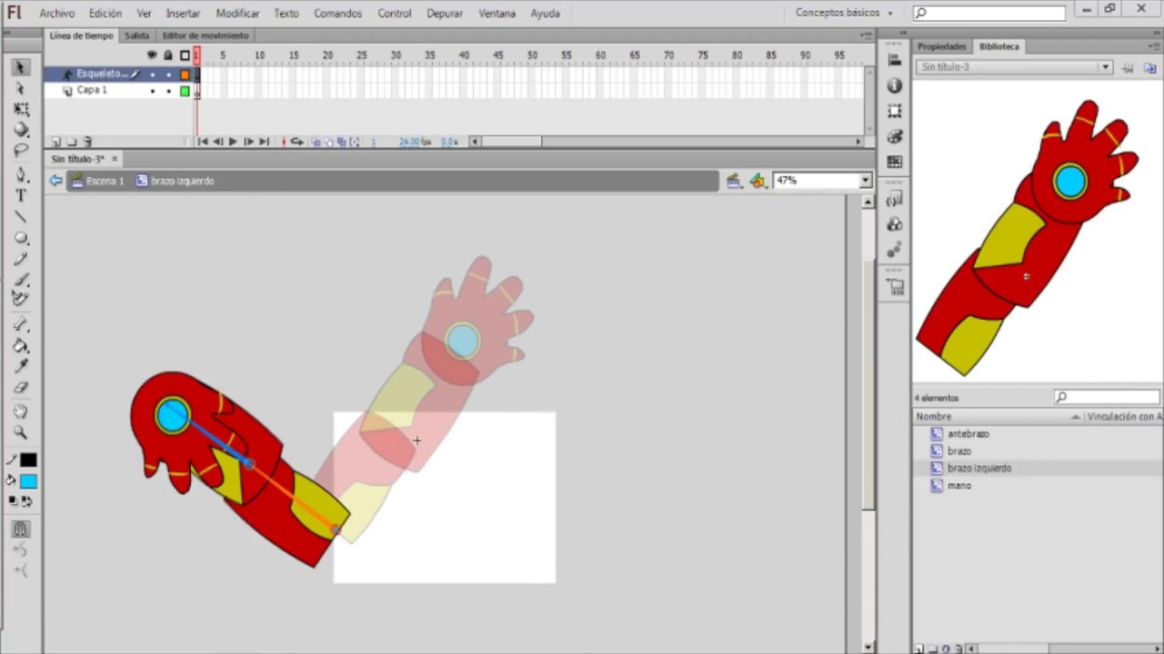This screenshot has width=1164, height=654.
Task: Open the Insertar menu
Action: 183,14
